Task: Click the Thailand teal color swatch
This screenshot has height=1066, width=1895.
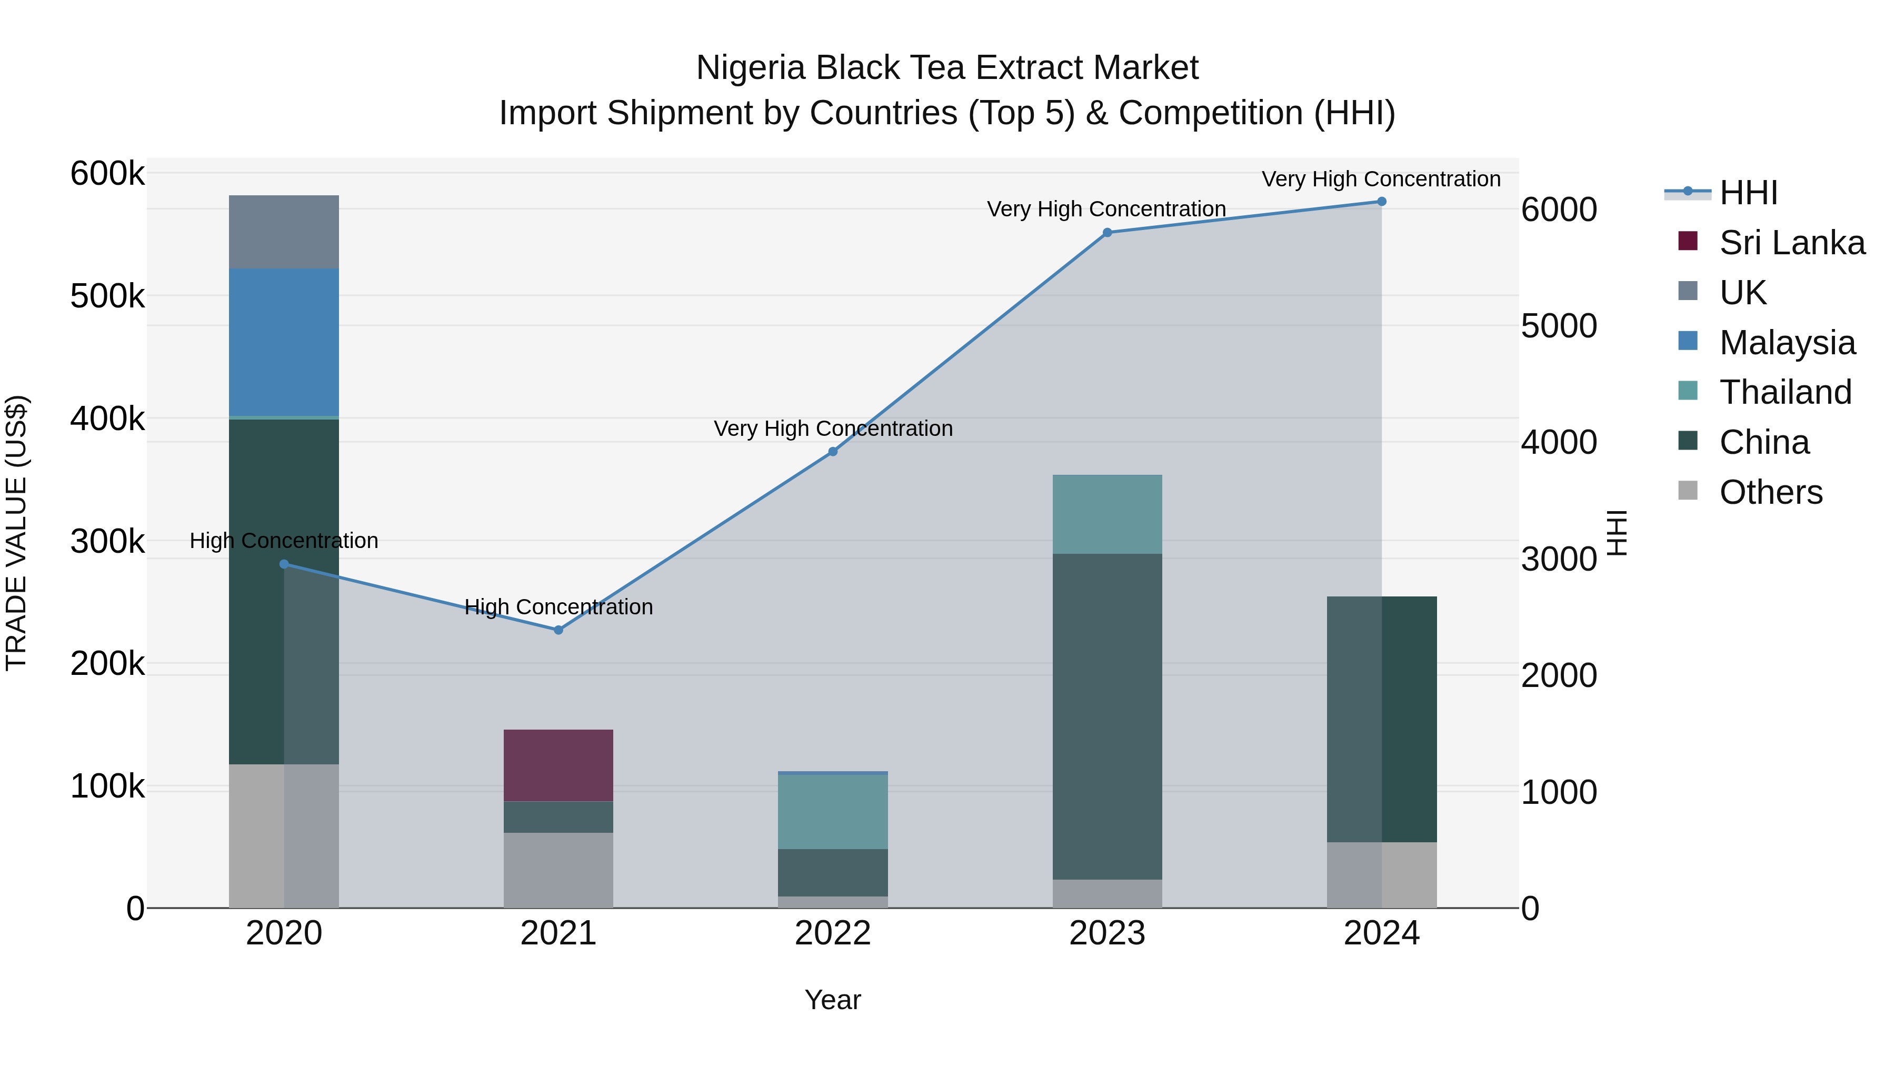Action: click(x=1688, y=391)
